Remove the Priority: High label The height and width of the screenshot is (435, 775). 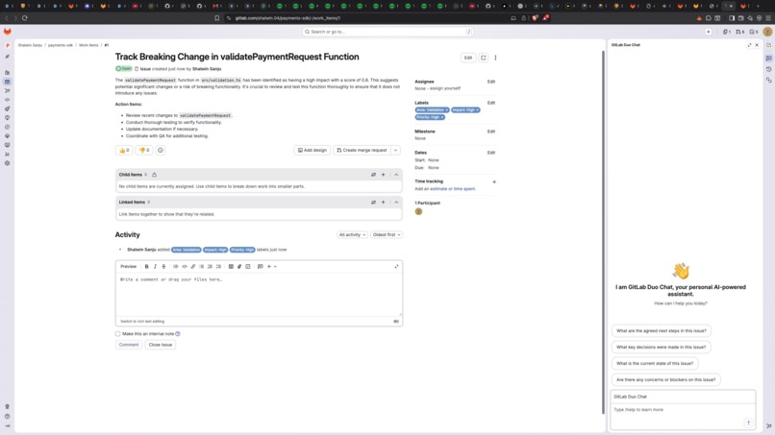(x=442, y=117)
